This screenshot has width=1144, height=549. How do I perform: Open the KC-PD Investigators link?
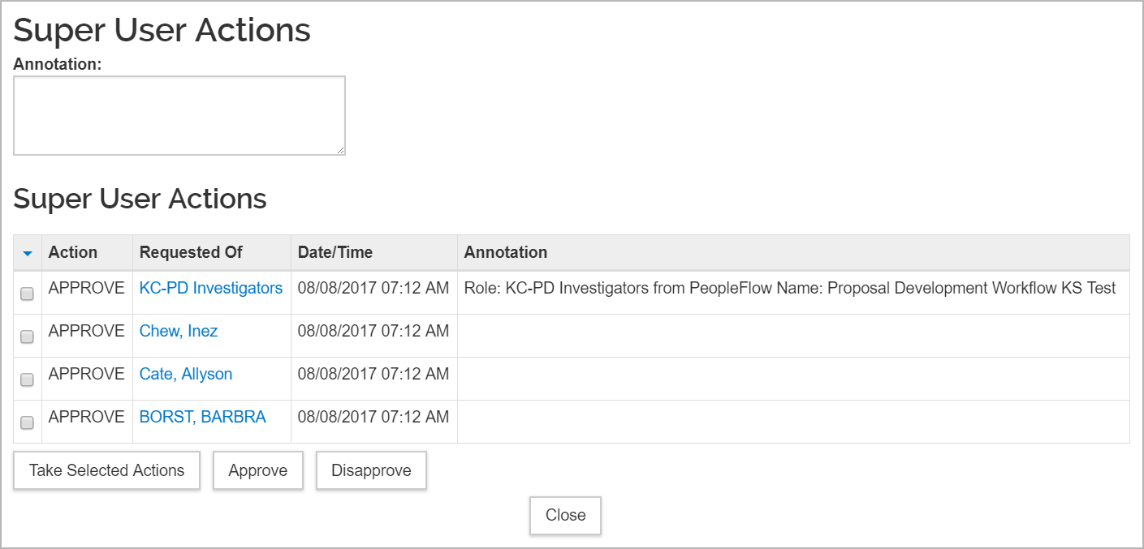[211, 288]
